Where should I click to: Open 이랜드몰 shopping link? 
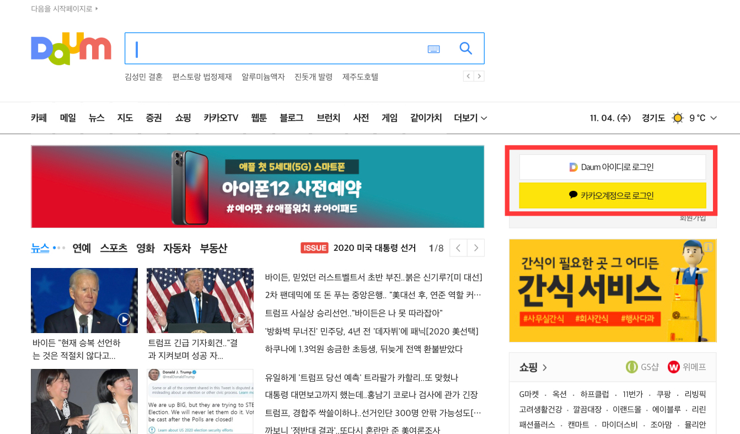627,410
